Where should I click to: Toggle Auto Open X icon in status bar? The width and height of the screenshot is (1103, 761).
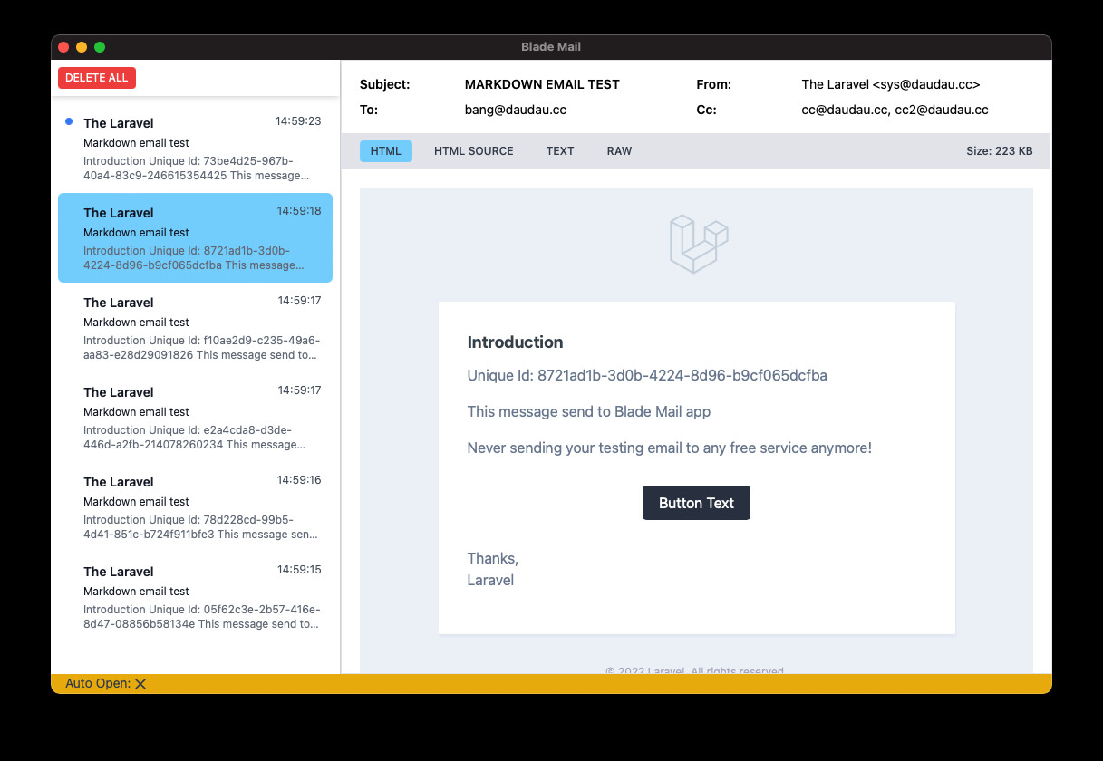pos(140,684)
